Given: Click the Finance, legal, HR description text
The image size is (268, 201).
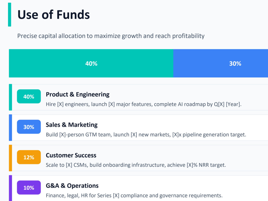Looking at the screenshot, I should click(x=134, y=195).
